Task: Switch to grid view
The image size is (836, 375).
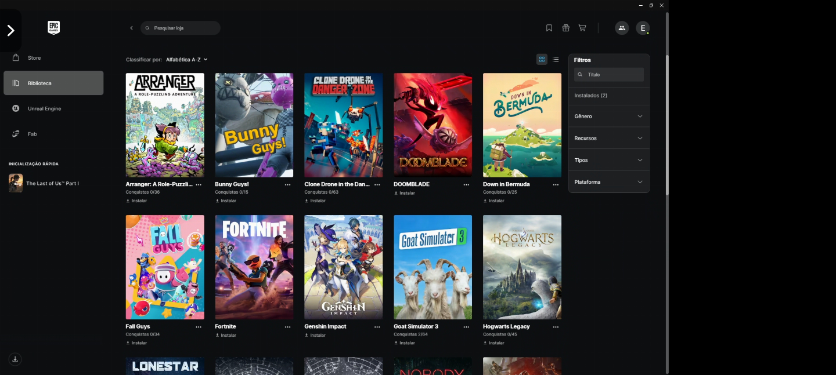Action: pyautogui.click(x=542, y=59)
